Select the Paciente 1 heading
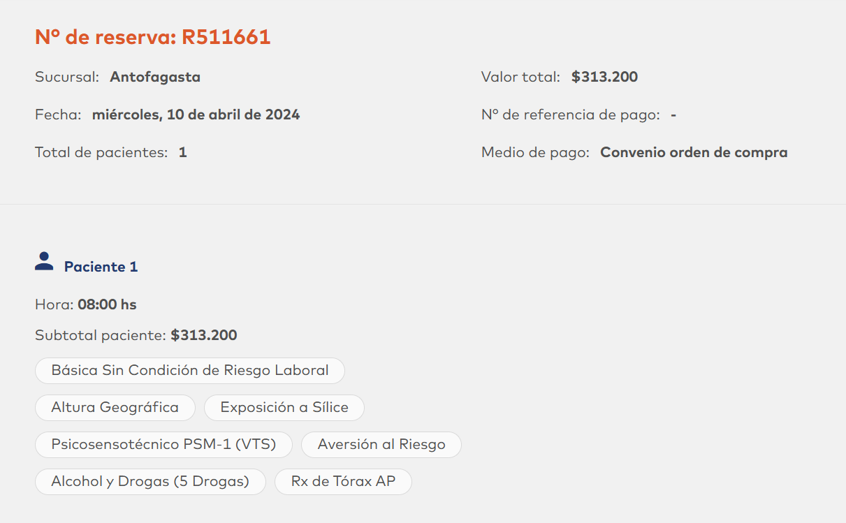The height and width of the screenshot is (523, 846). [x=101, y=267]
